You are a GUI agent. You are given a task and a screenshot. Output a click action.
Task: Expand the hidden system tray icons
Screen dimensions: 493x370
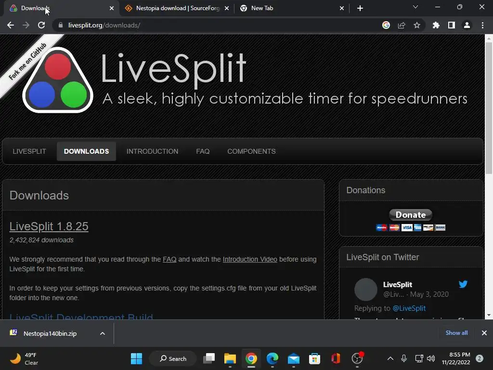[390, 358]
